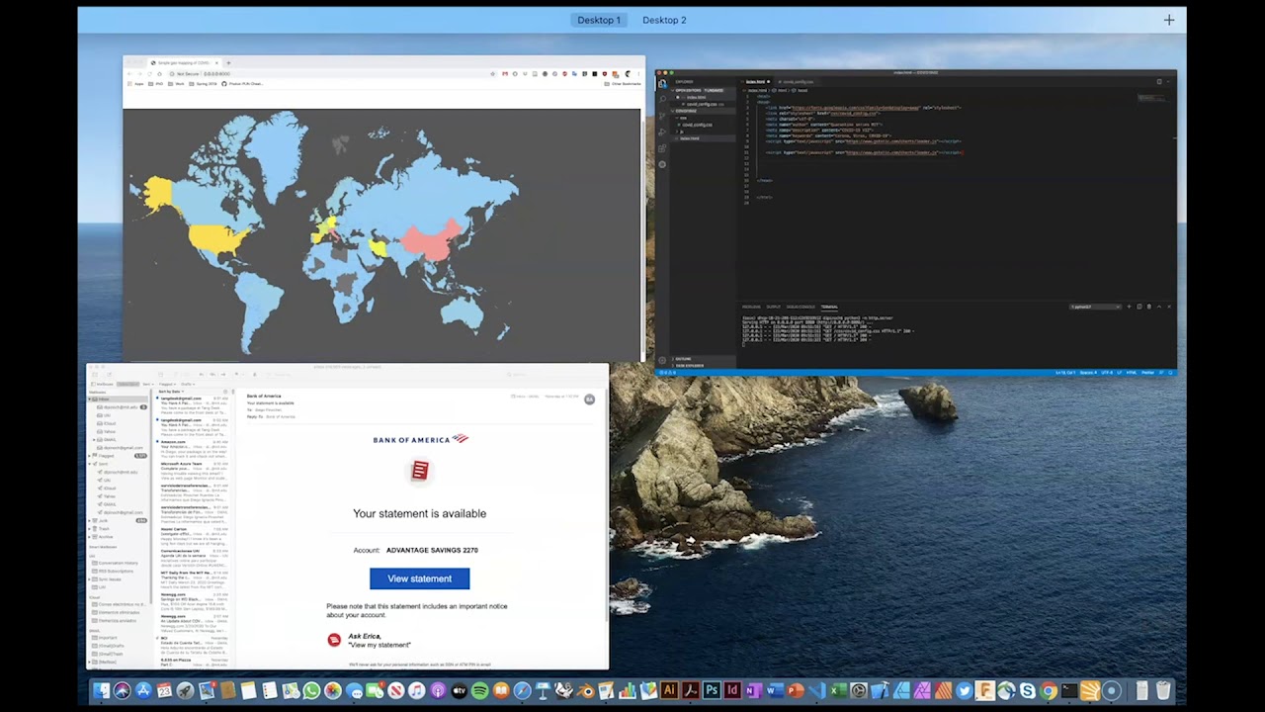Screen dimensions: 1265x712
Task: Click the compose new message icon in Mail
Action: coord(109,375)
